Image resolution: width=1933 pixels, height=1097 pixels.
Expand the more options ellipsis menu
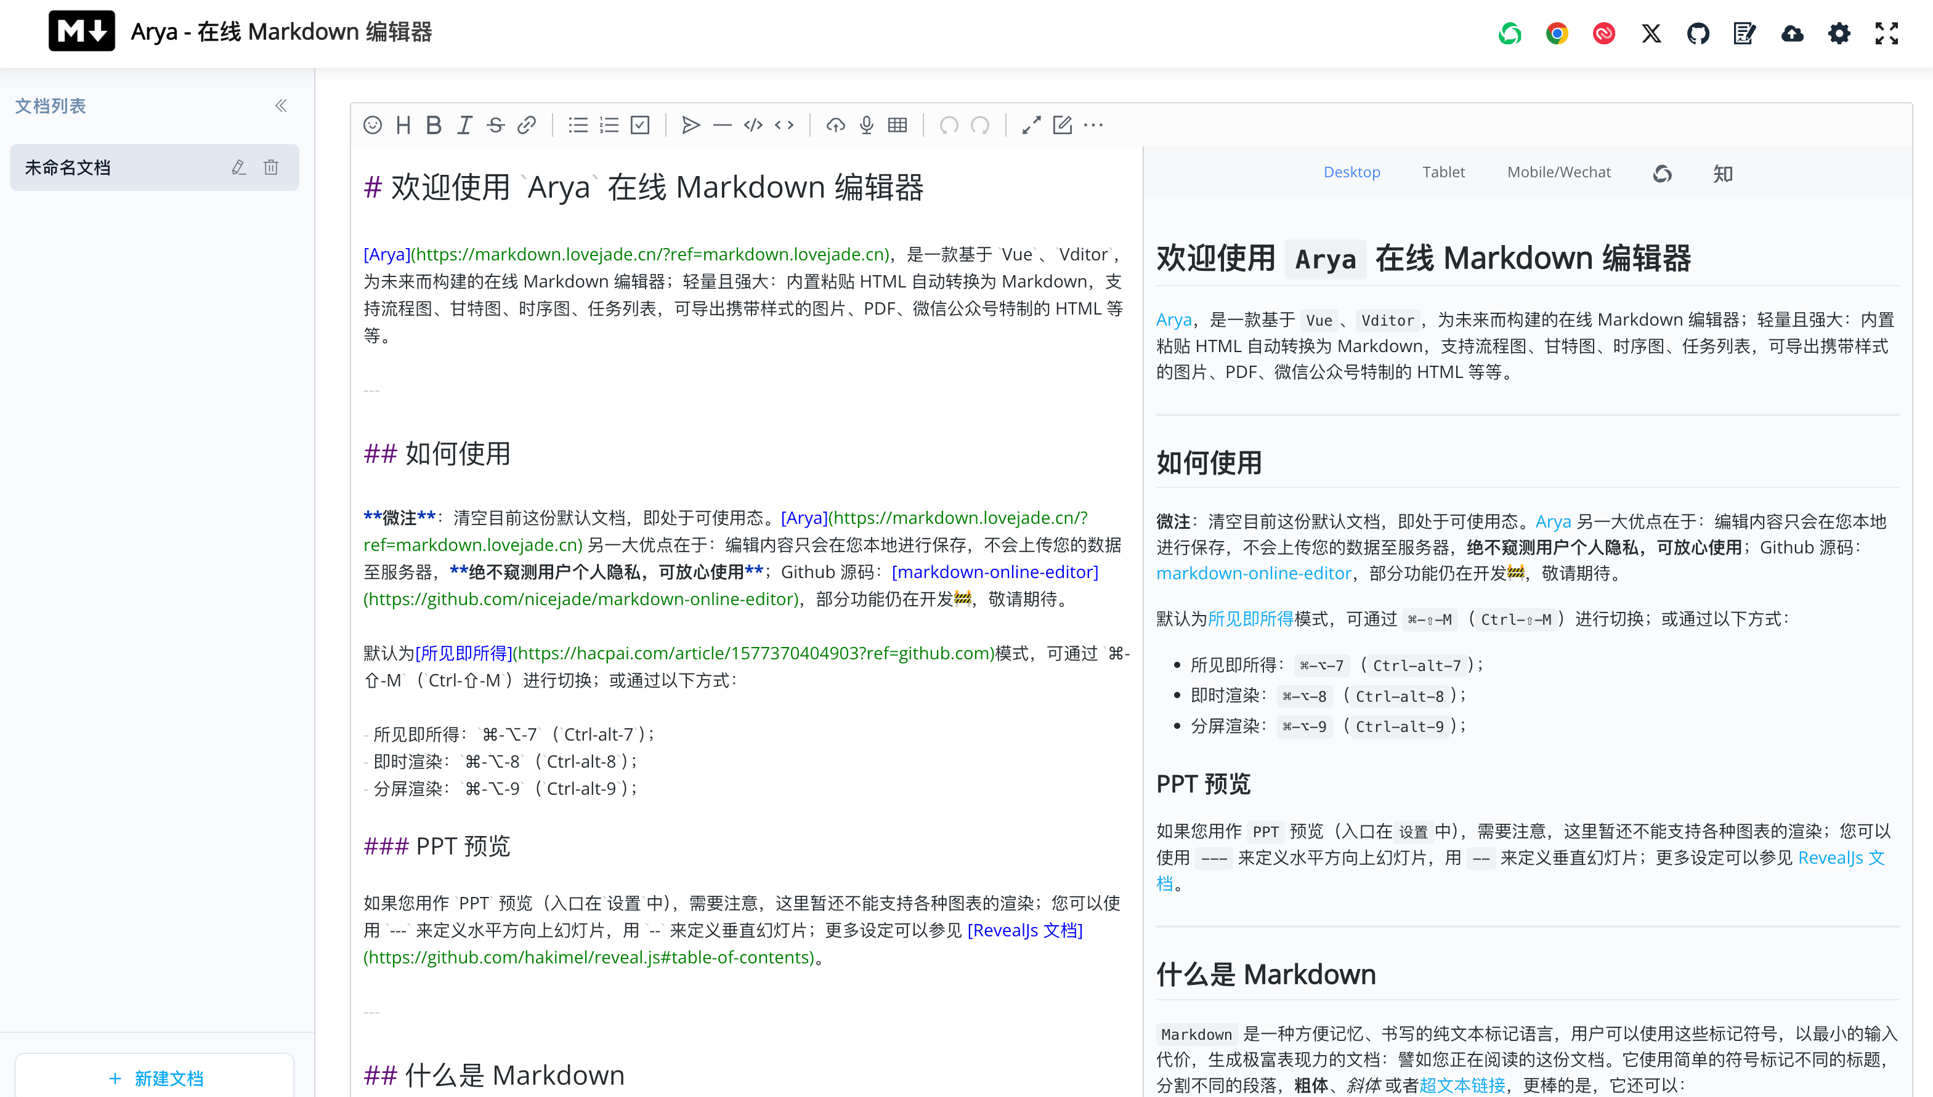(1093, 125)
